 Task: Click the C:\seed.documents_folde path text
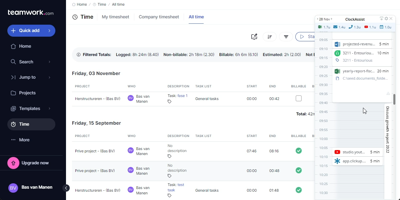(x=365, y=79)
